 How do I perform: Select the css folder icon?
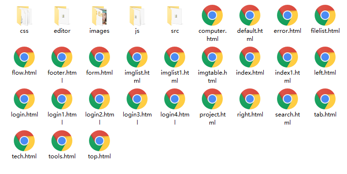pyautogui.click(x=24, y=16)
